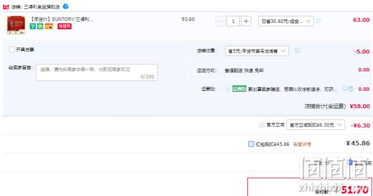
Task: Open the SUNTORY product thumbnail image
Action: click(16, 25)
